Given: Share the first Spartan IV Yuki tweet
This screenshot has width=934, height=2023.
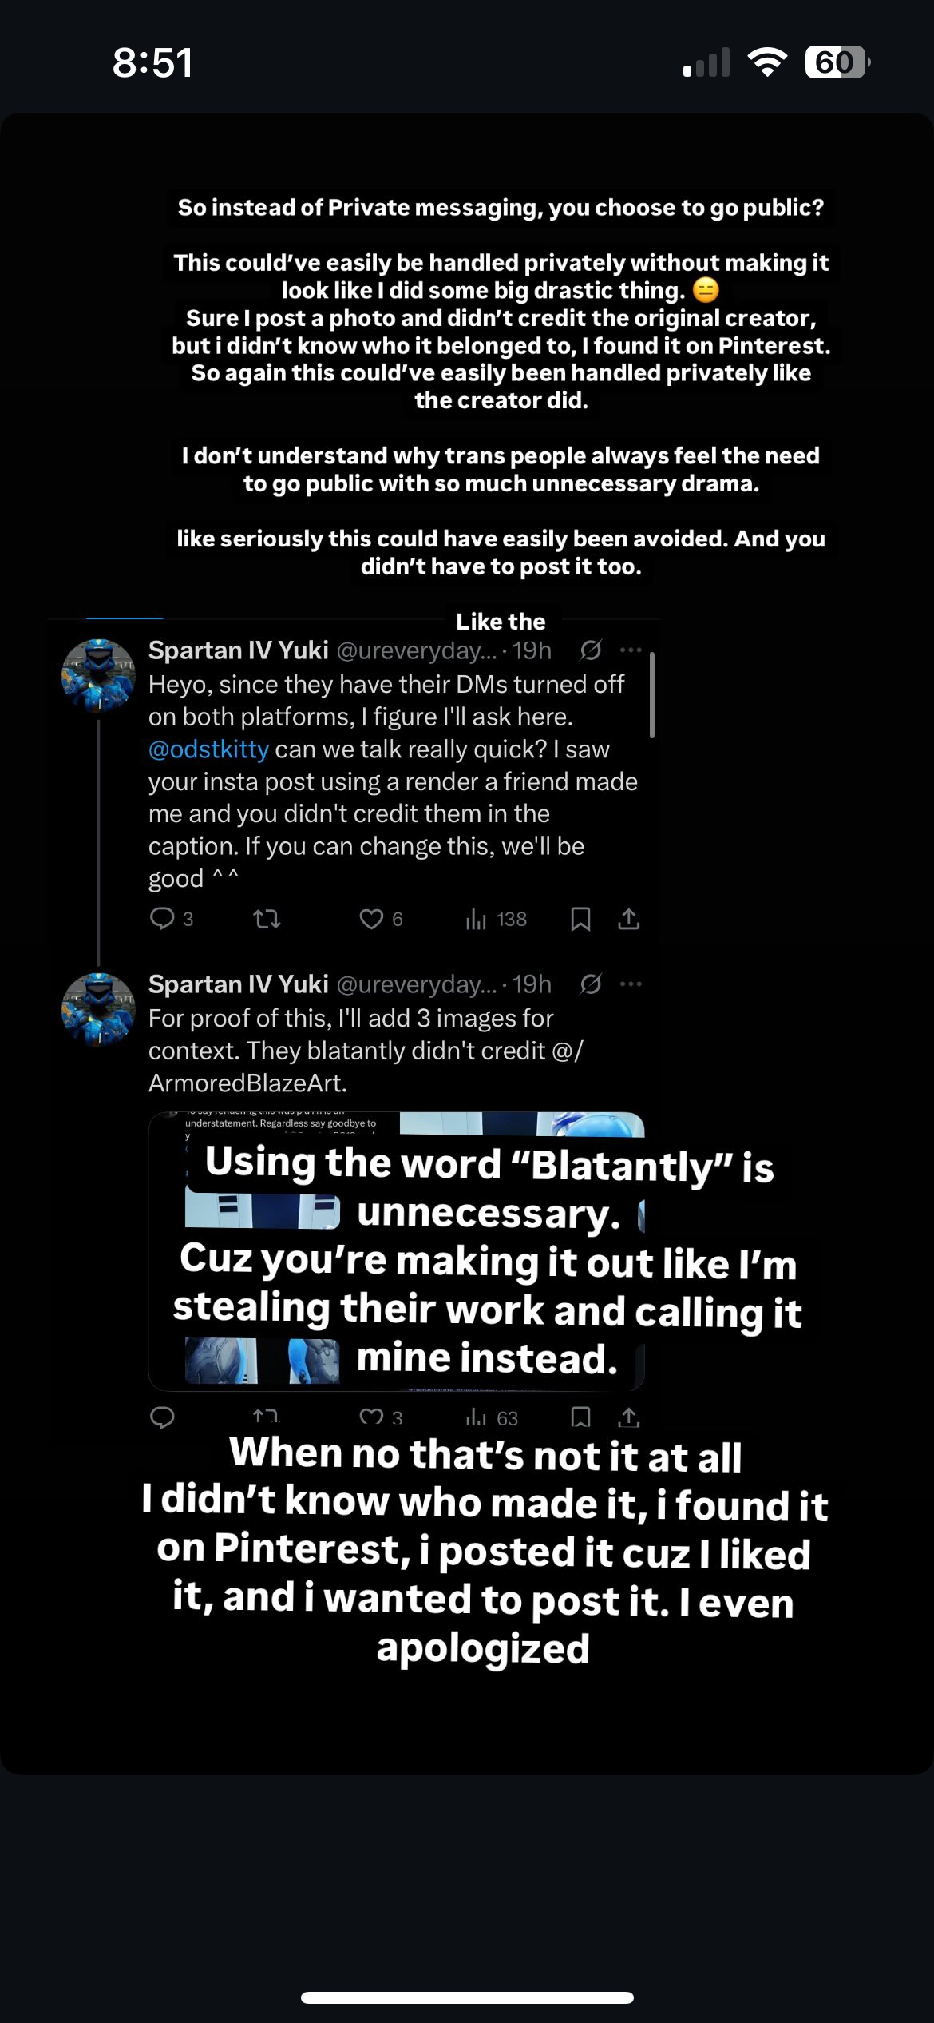Looking at the screenshot, I should click(x=629, y=919).
